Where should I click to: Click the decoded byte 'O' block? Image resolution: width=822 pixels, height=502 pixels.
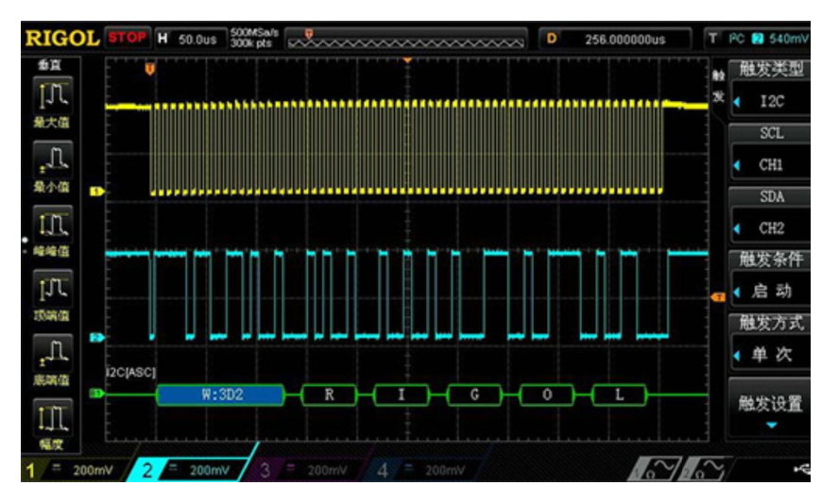547,394
